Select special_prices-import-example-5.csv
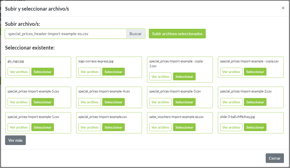The height and width of the screenshot is (168, 290). (x=43, y=102)
